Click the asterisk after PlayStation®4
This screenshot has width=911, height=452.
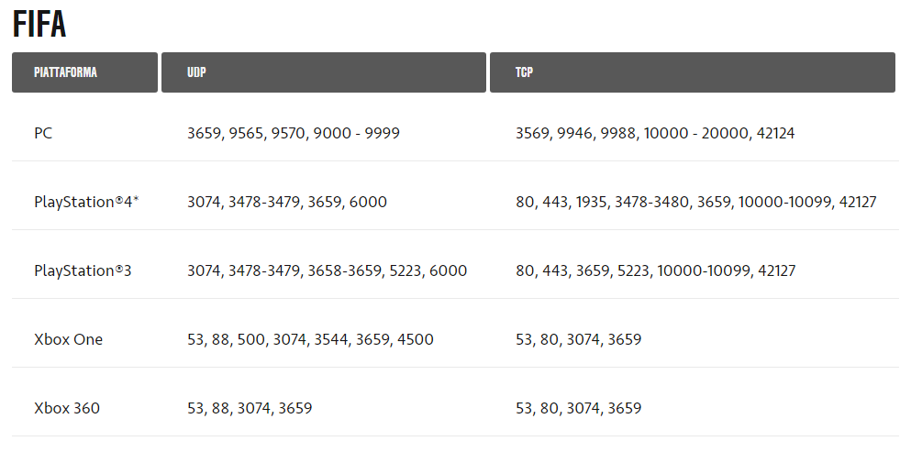136,200
